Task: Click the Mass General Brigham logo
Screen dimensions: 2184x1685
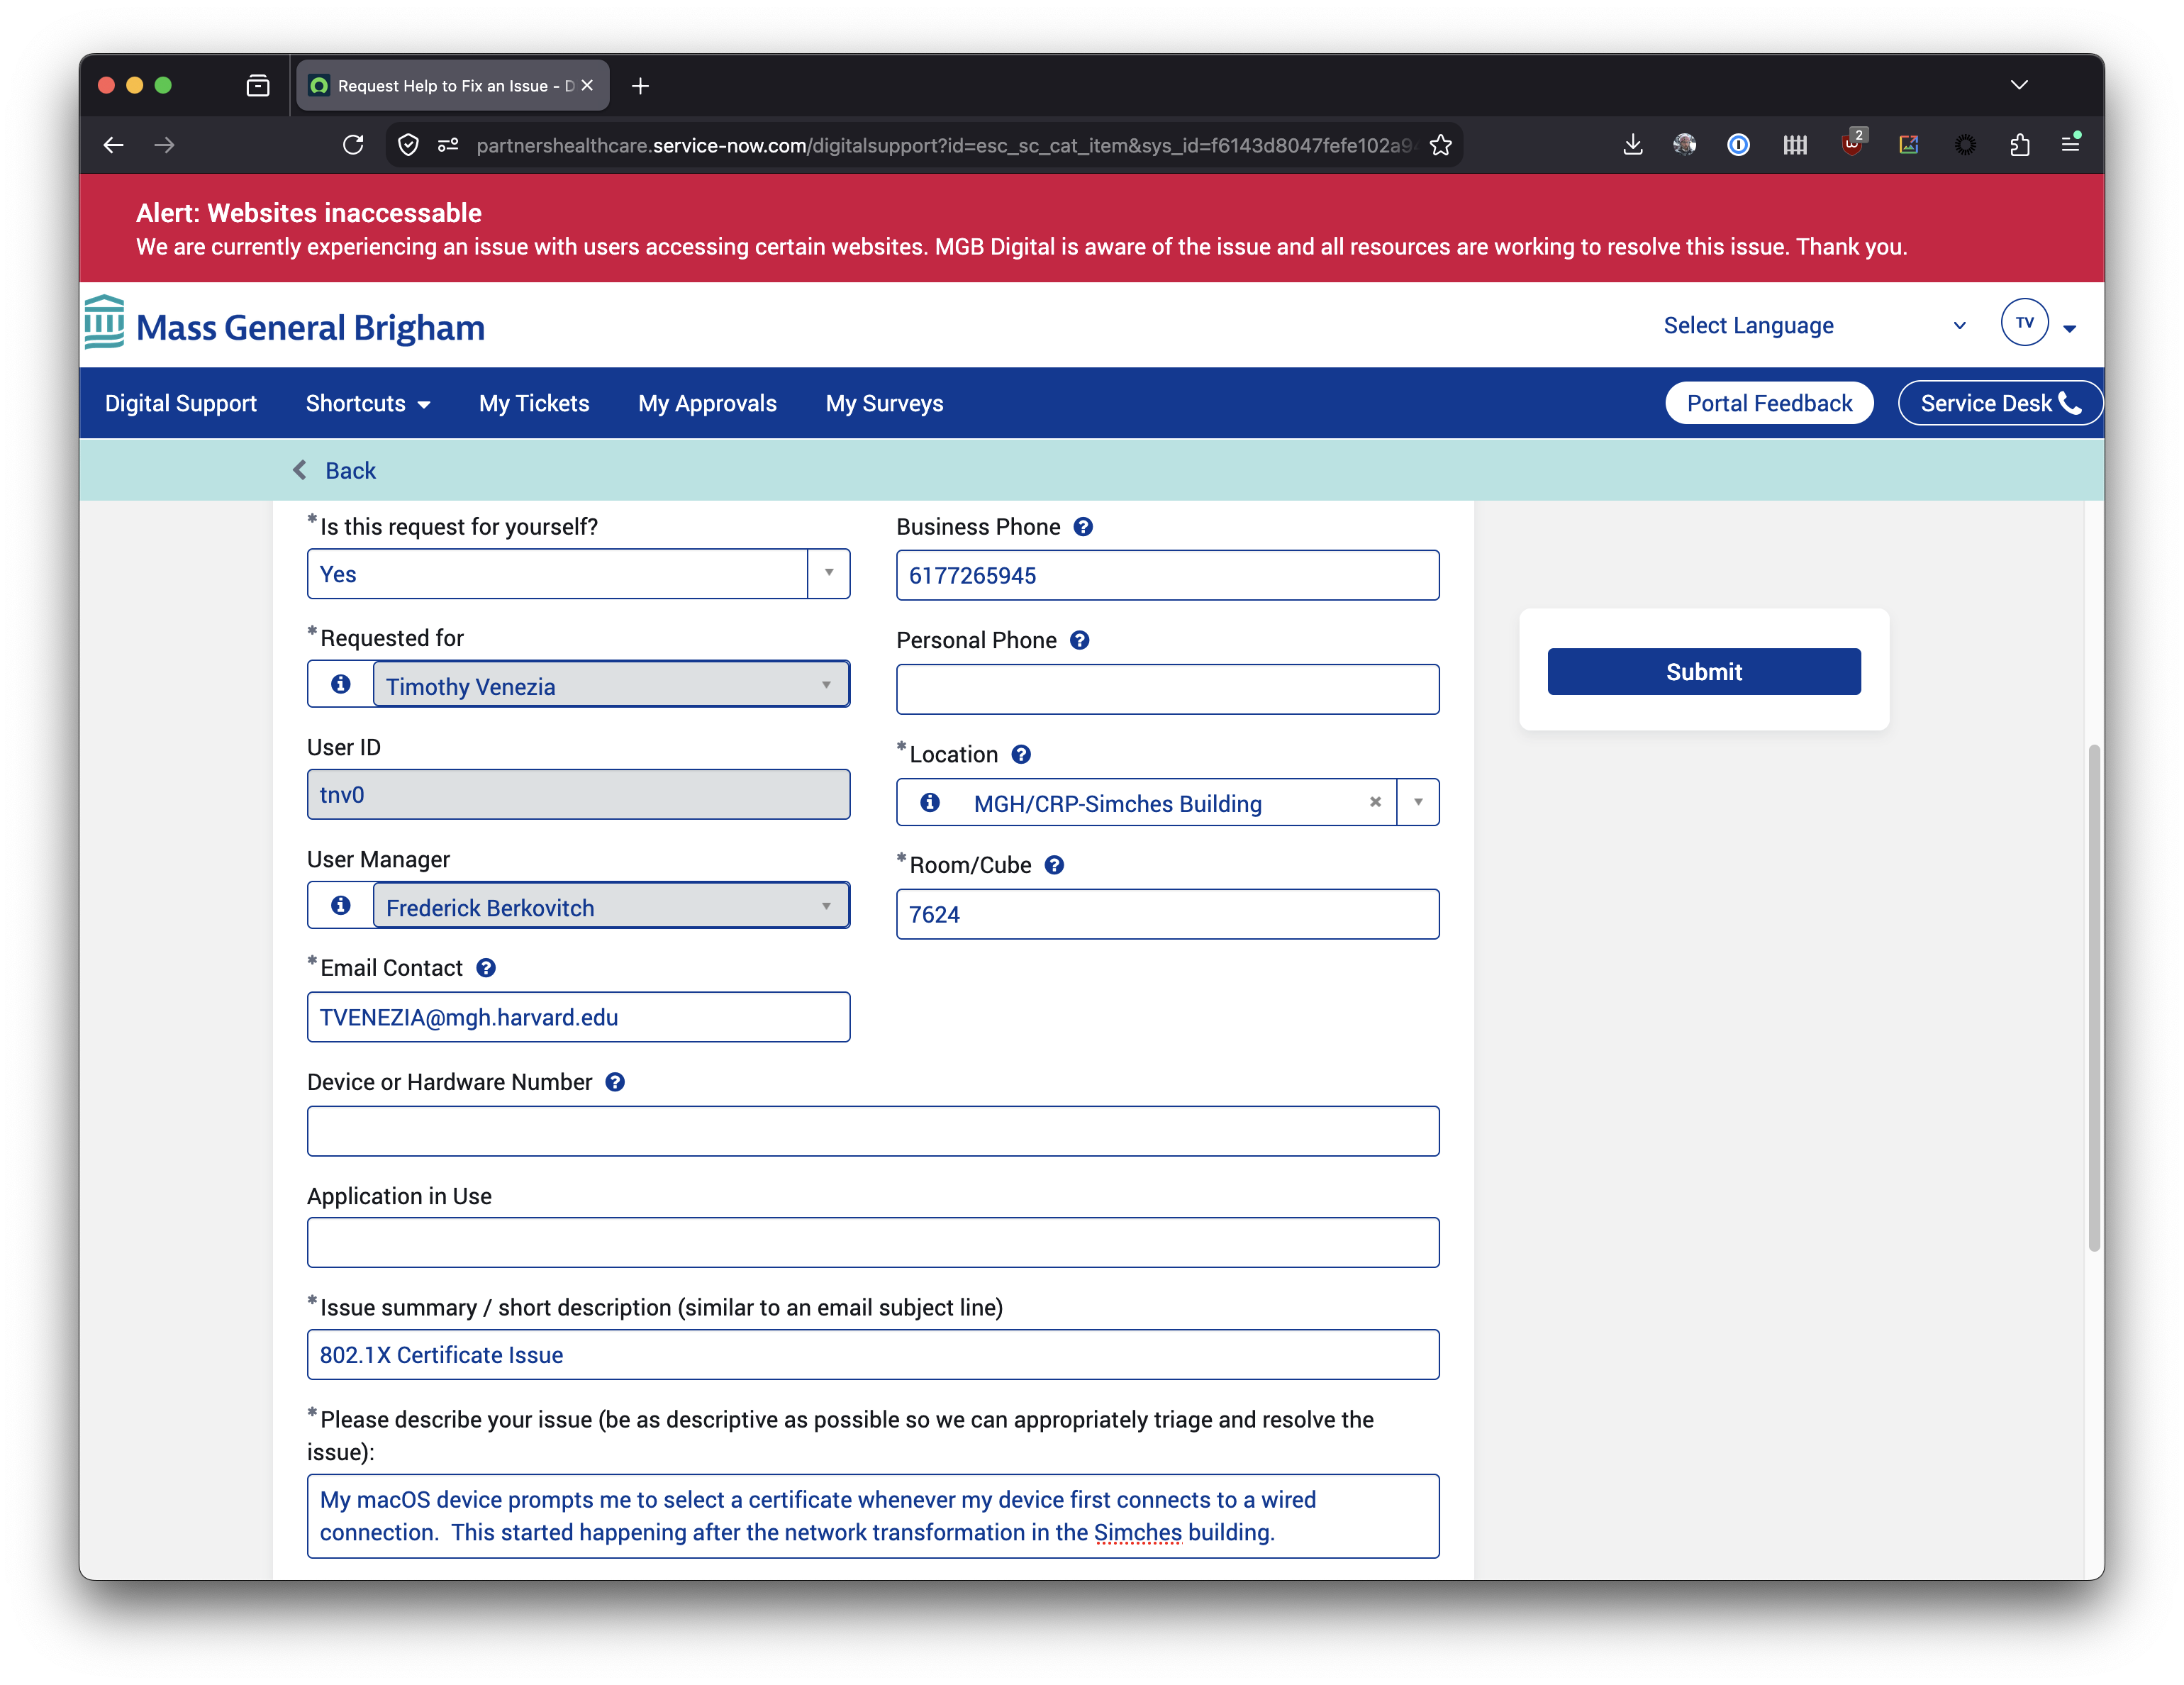Action: pos(285,324)
